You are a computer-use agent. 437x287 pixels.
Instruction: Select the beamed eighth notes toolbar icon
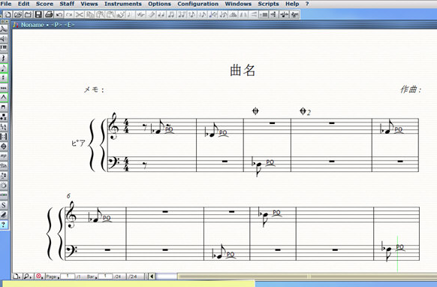point(172,14)
